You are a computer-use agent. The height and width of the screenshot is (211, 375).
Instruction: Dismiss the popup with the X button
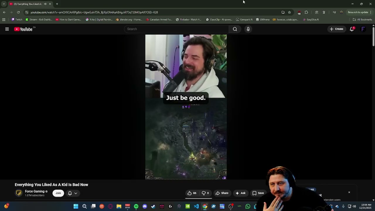(349, 193)
